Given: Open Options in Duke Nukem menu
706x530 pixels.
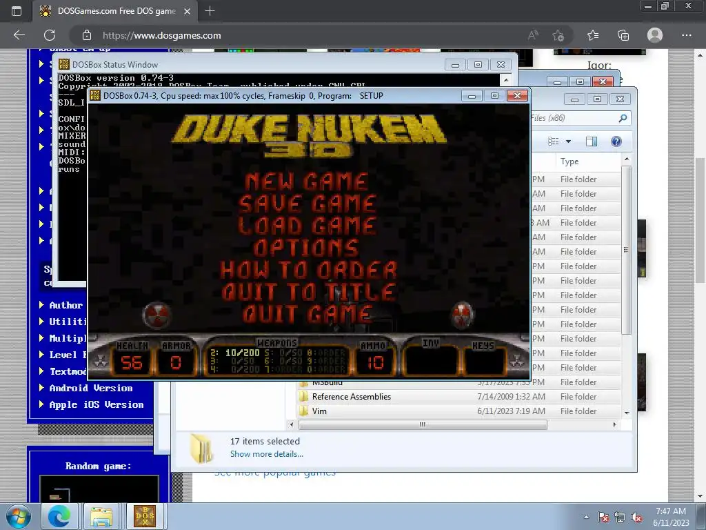Looking at the screenshot, I should click(306, 248).
